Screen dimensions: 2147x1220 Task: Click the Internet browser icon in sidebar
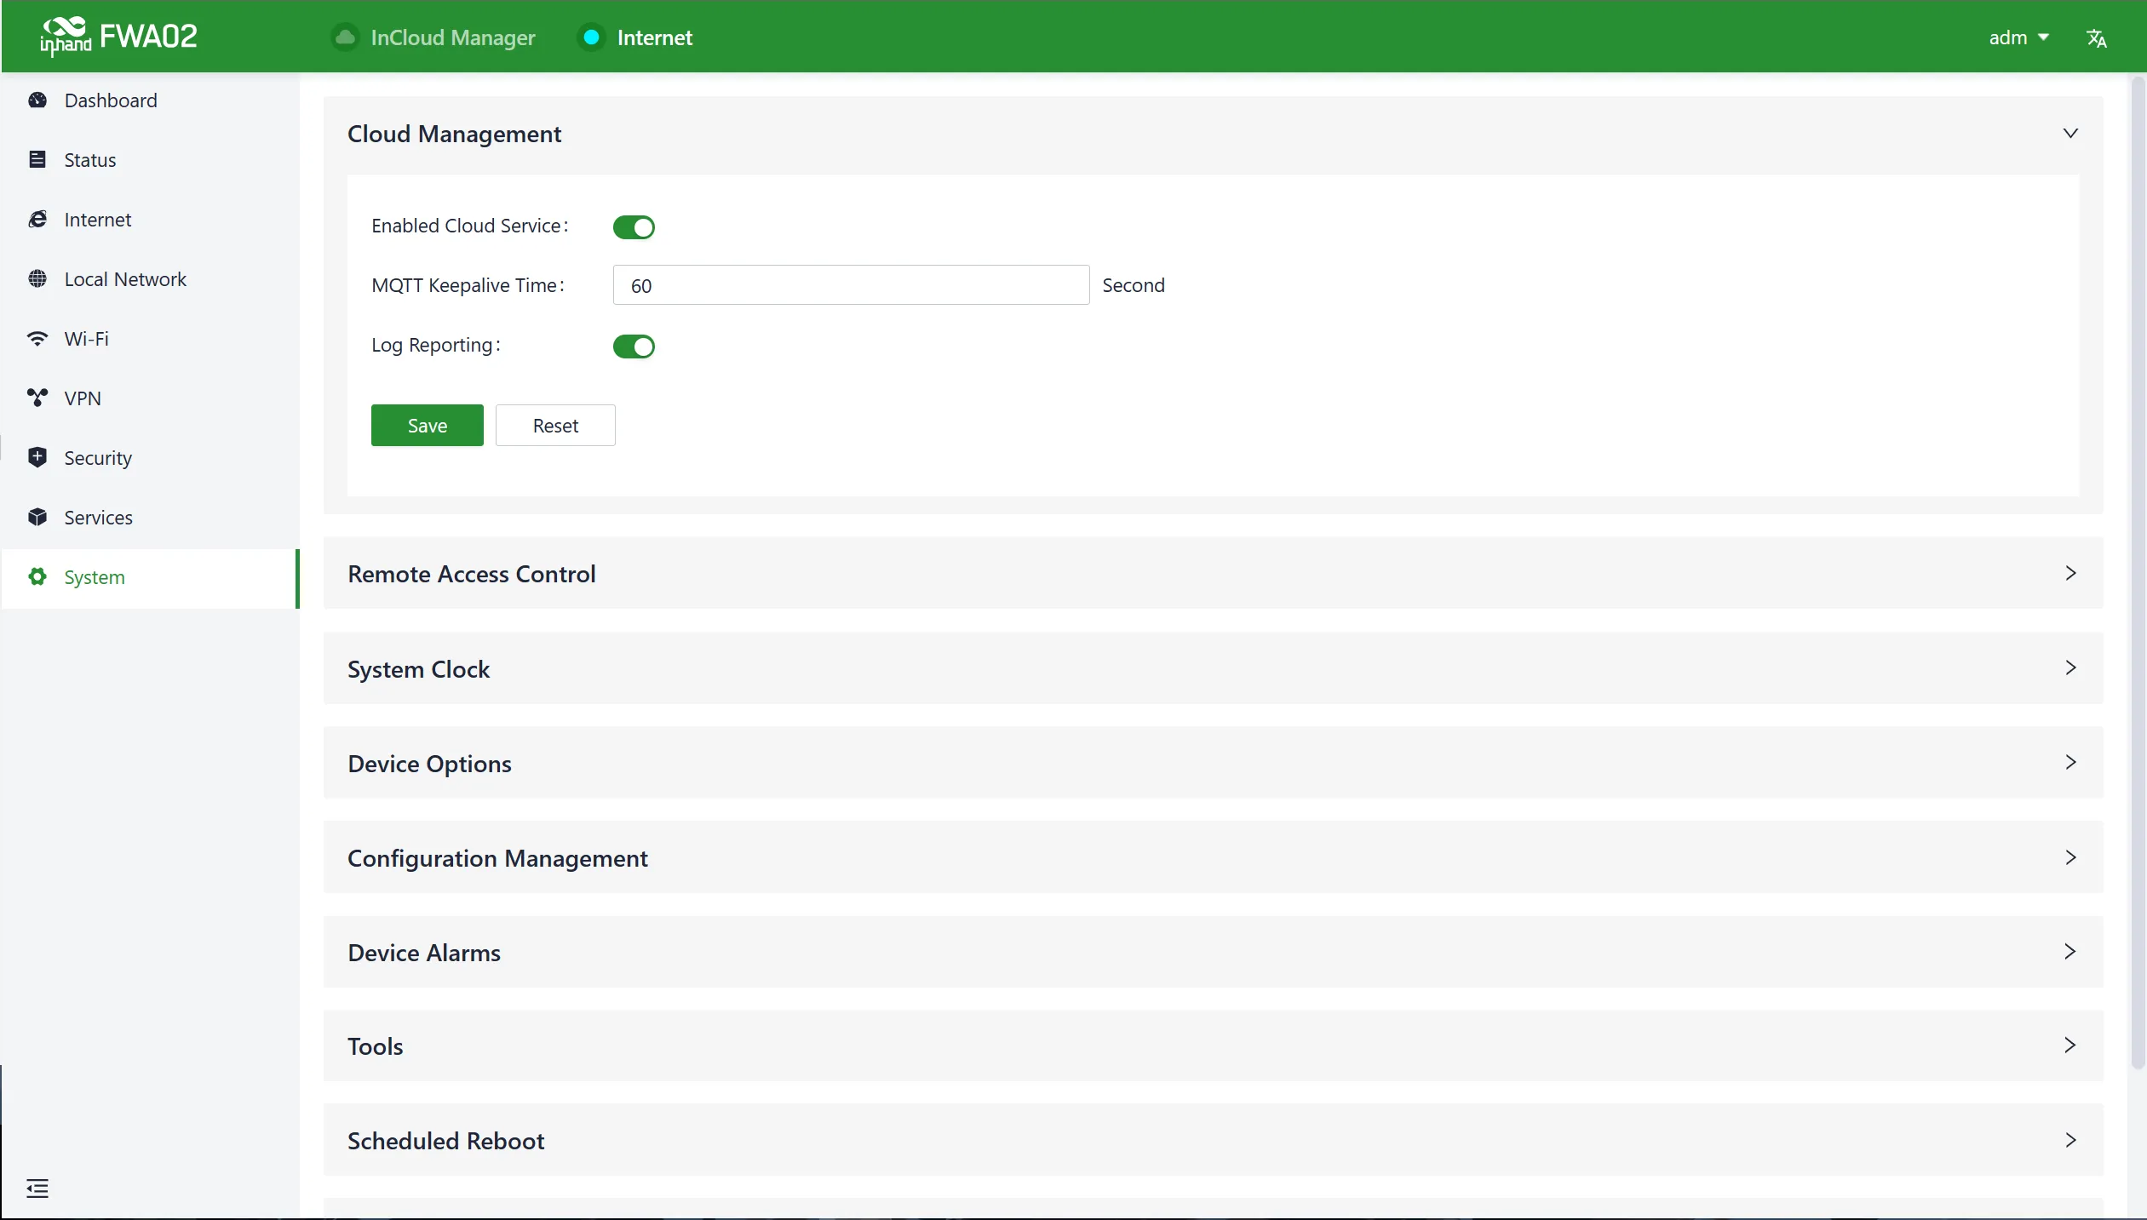[x=37, y=220]
